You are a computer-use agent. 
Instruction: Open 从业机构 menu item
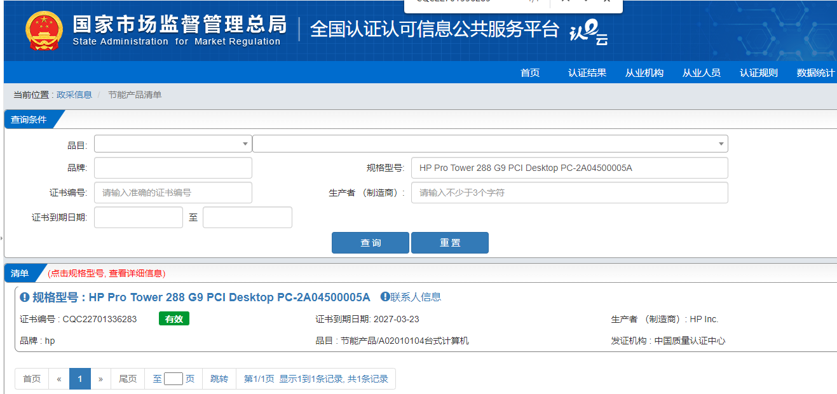[x=644, y=73]
